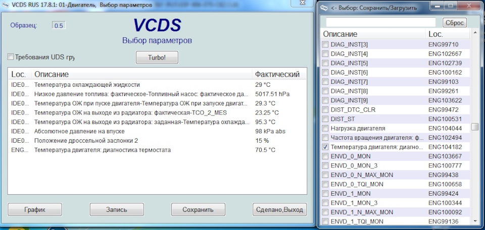Click ENG99136 location code
The height and width of the screenshot is (230, 485).
[443, 221]
